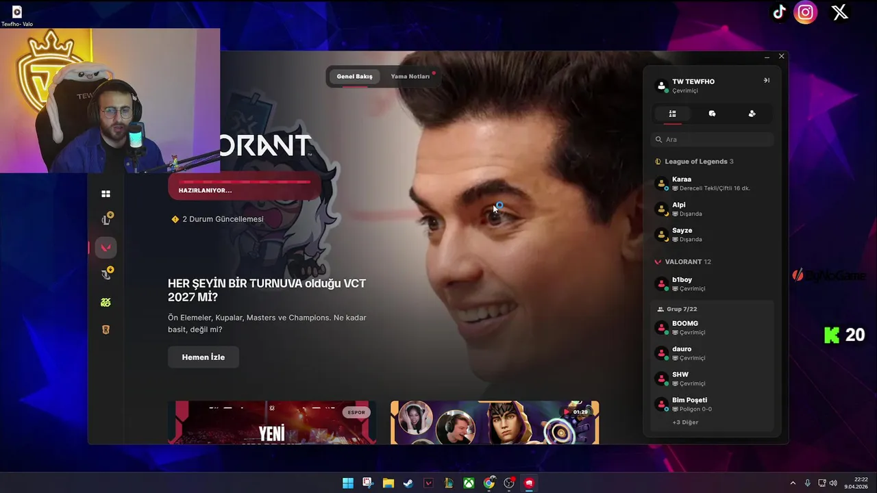Select Legends of Runeterra icon in sidebar
This screenshot has height=493, width=877.
pos(106,329)
